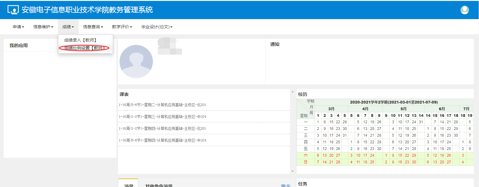Expand the 信息维护 dropdown menu
Viewport: 479px width, 187px height.
click(43, 27)
